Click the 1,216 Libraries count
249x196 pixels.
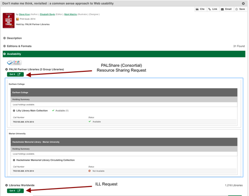tap(234, 185)
